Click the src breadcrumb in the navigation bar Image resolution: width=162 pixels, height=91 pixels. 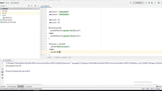tap(7, 3)
